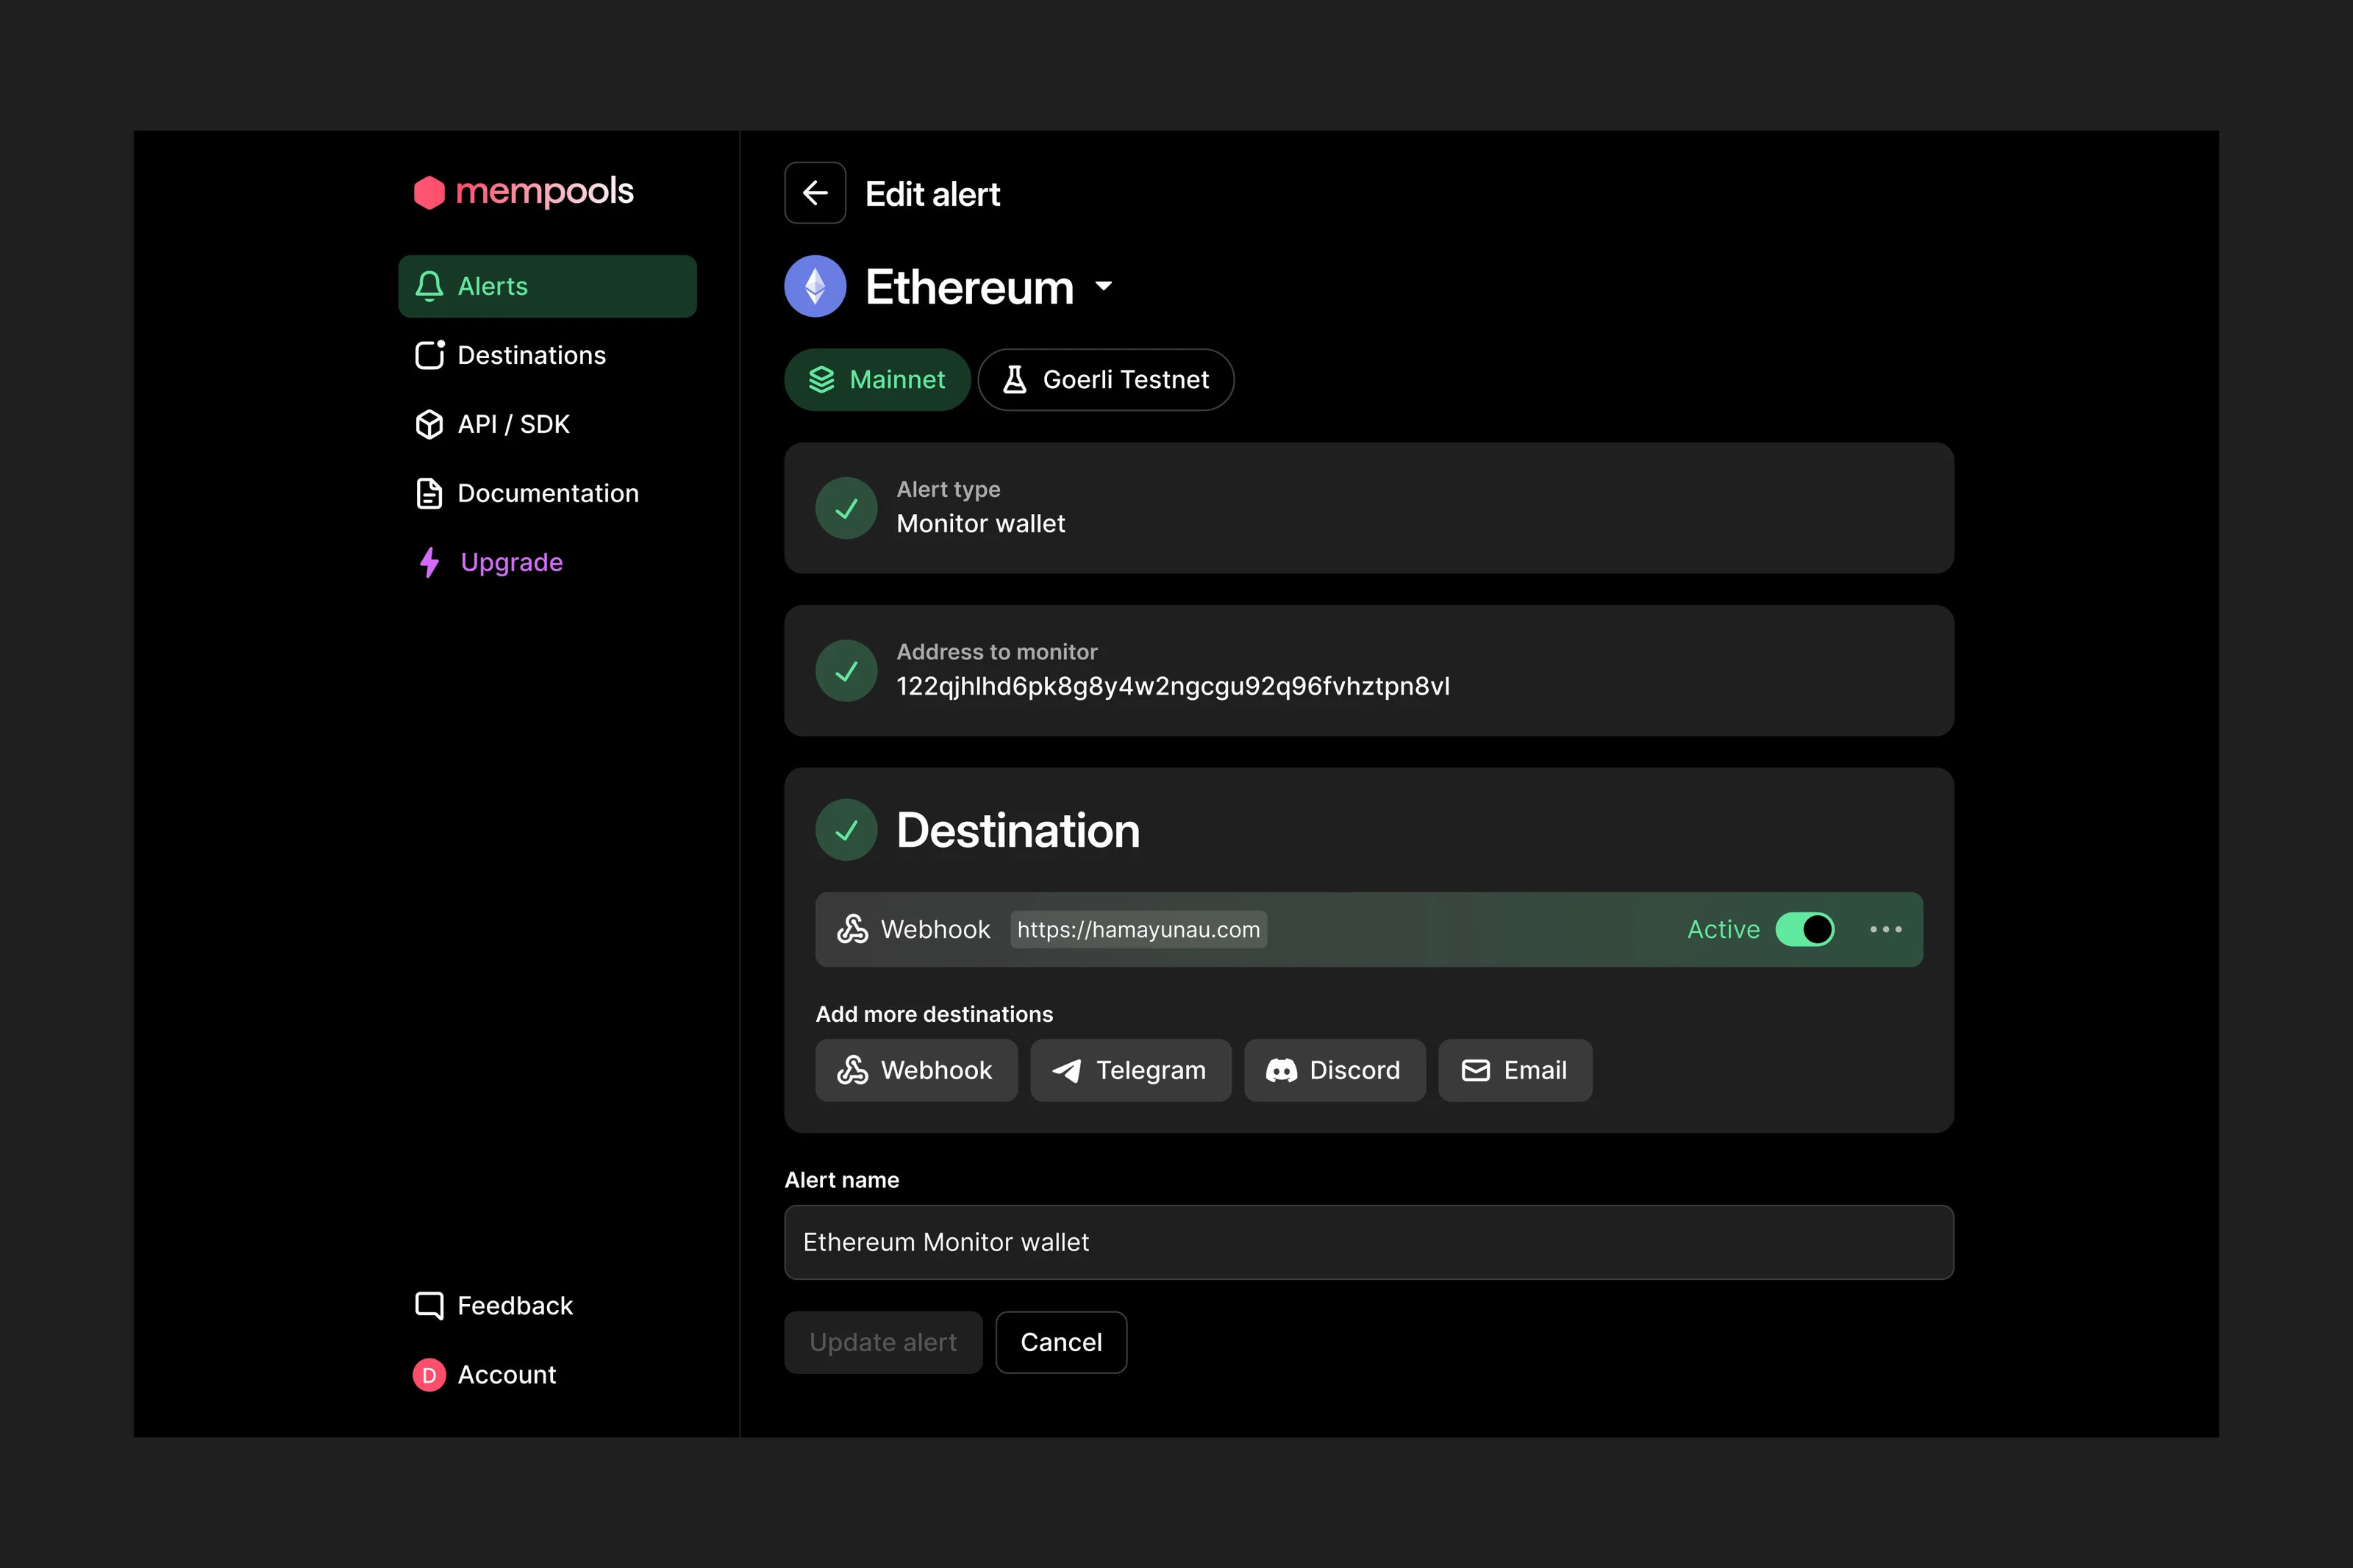Click the Alert name input field
The height and width of the screenshot is (1568, 2353).
pyautogui.click(x=1369, y=1243)
